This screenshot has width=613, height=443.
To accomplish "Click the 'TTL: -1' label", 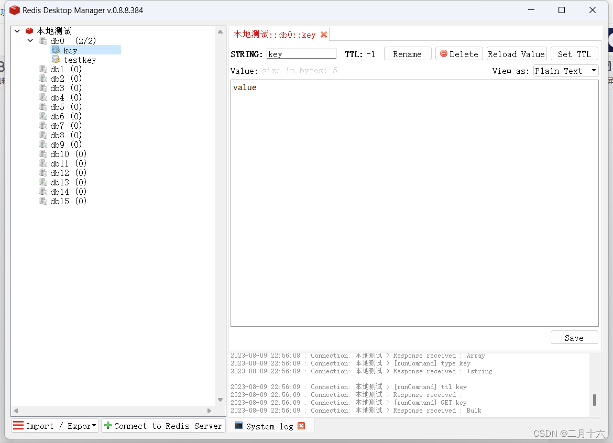I will tap(359, 54).
